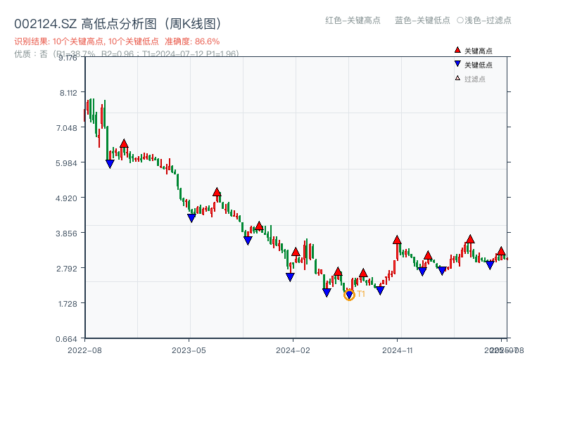Select the last red high marker at far right
Image resolution: width=563 pixels, height=422 pixels.
pyautogui.click(x=501, y=251)
